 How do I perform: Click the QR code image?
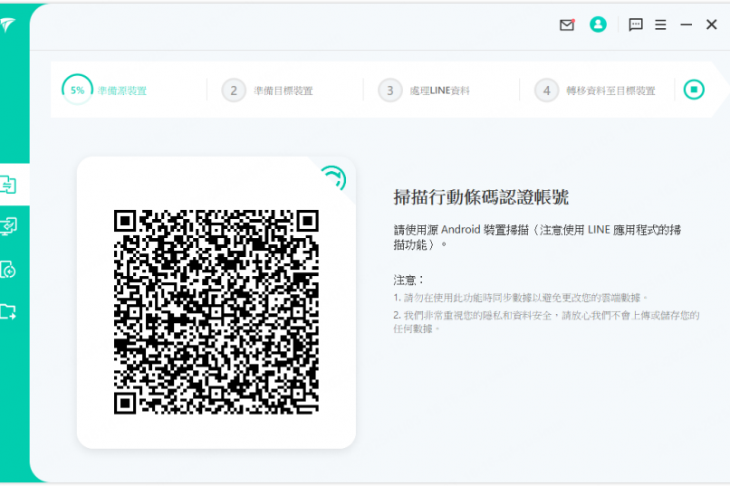216,312
